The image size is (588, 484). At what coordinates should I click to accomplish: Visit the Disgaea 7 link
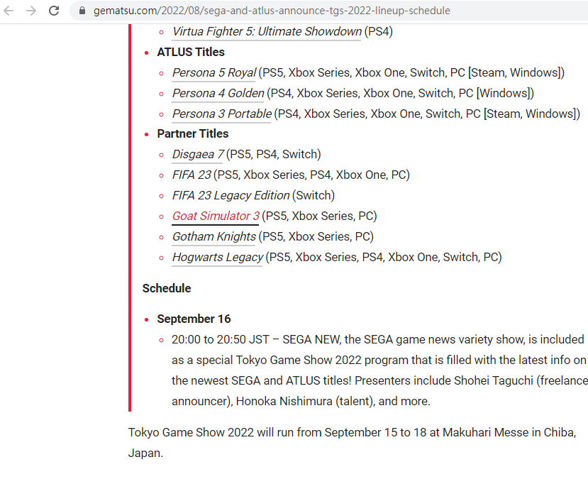tap(197, 154)
